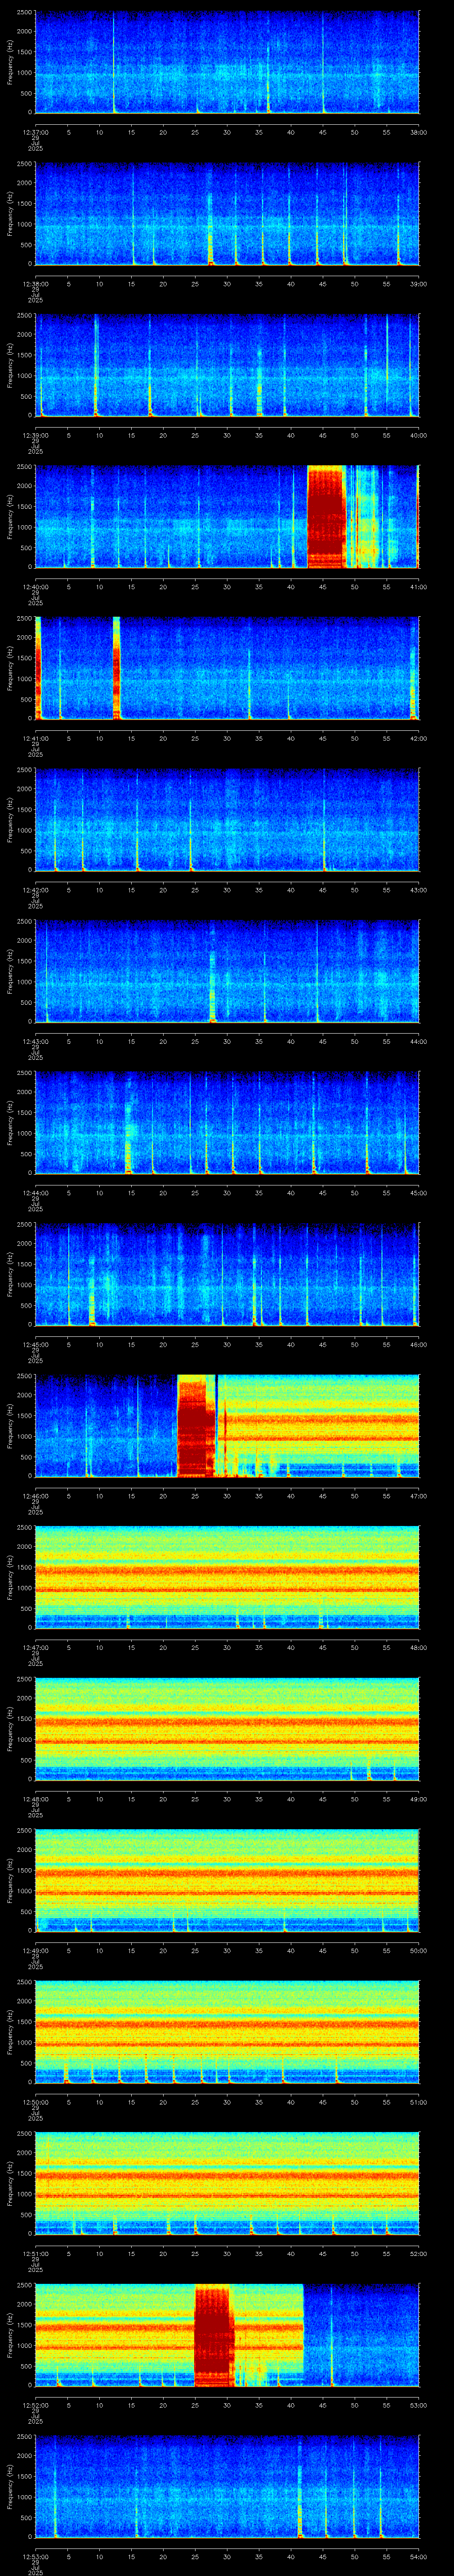Select the spectrogram panel starting at 12:50:00
Screen dimensions: 454x2576
coord(227,2032)
